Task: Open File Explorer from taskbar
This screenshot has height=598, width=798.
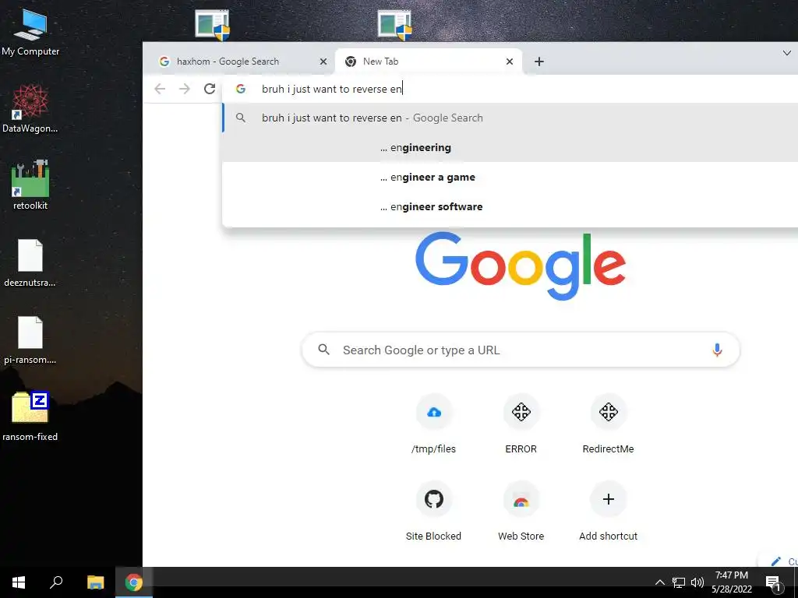Action: [95, 582]
